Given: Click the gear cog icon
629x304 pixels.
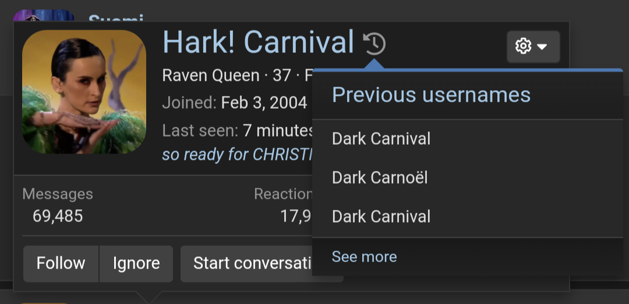Looking at the screenshot, I should pyautogui.click(x=523, y=47).
